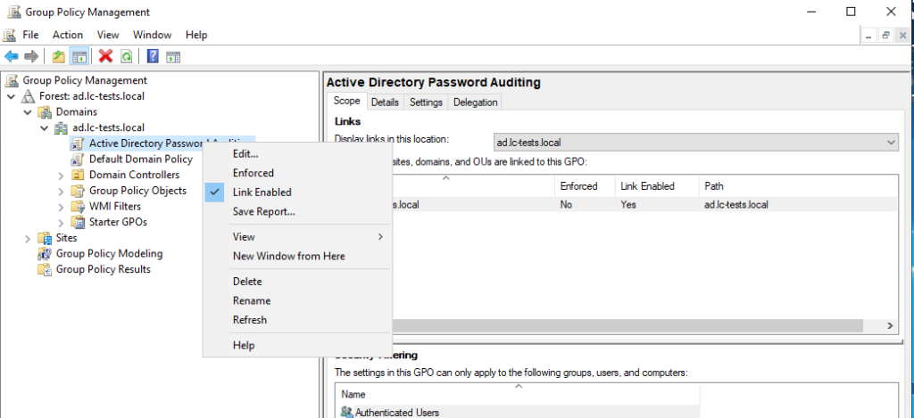Switch to the Settings tab

[426, 102]
